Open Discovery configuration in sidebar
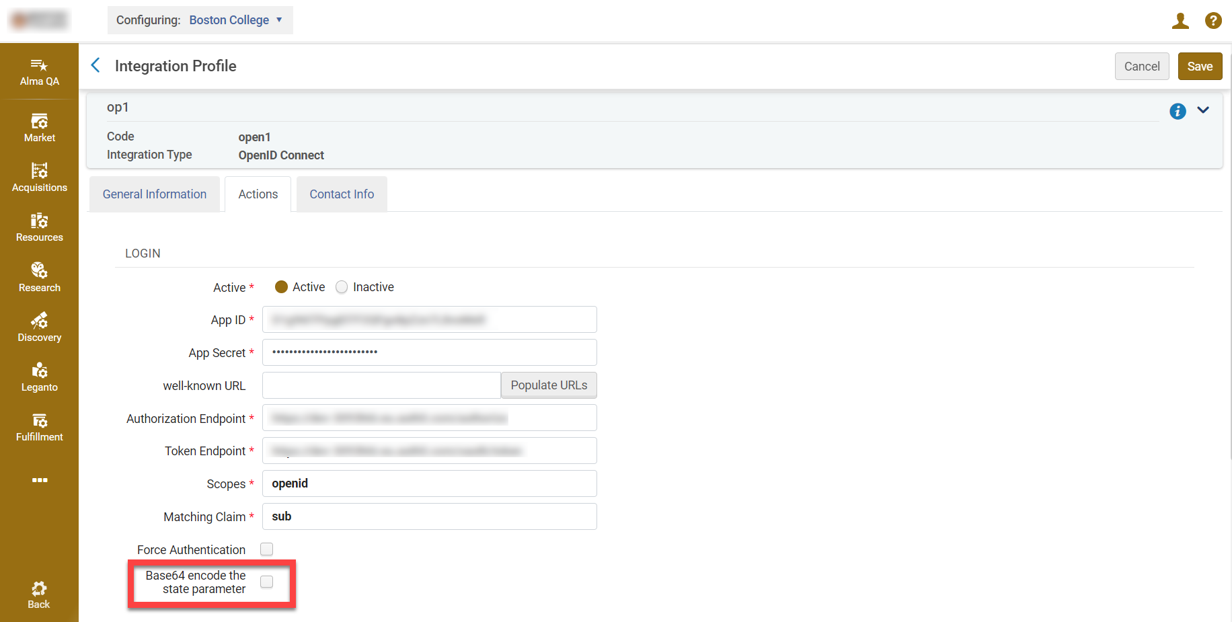 pos(39,327)
